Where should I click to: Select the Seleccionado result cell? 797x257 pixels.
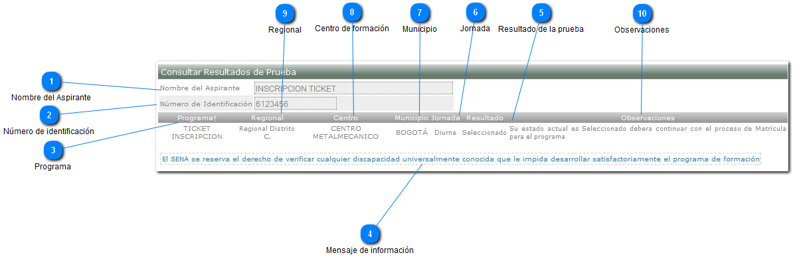485,132
